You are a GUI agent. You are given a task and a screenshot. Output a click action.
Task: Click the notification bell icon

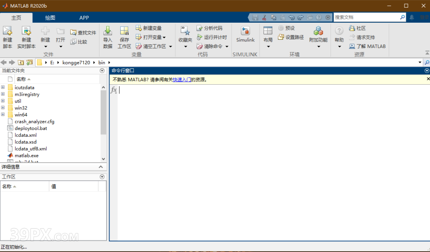(x=412, y=17)
